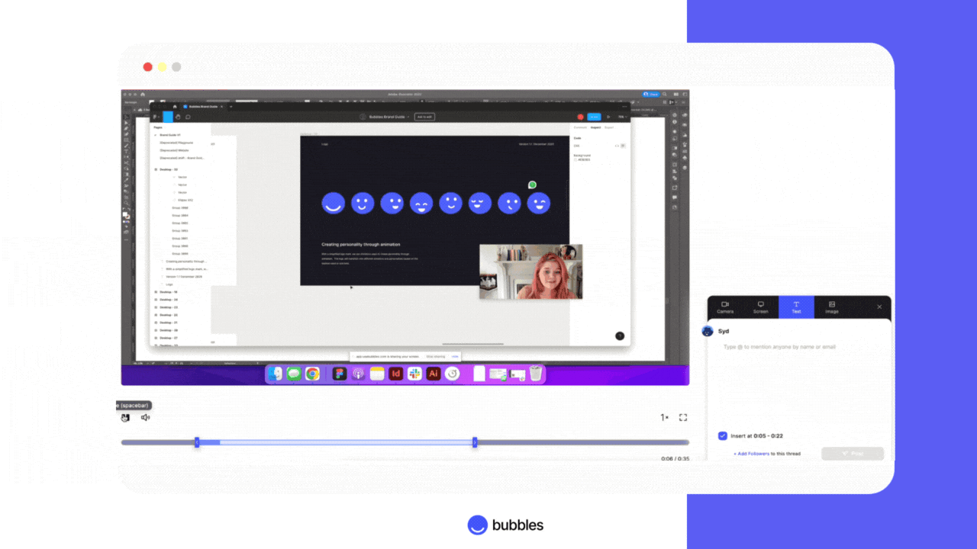Launch Adobe Illustrator from the dock
The image size is (977, 549).
[434, 374]
